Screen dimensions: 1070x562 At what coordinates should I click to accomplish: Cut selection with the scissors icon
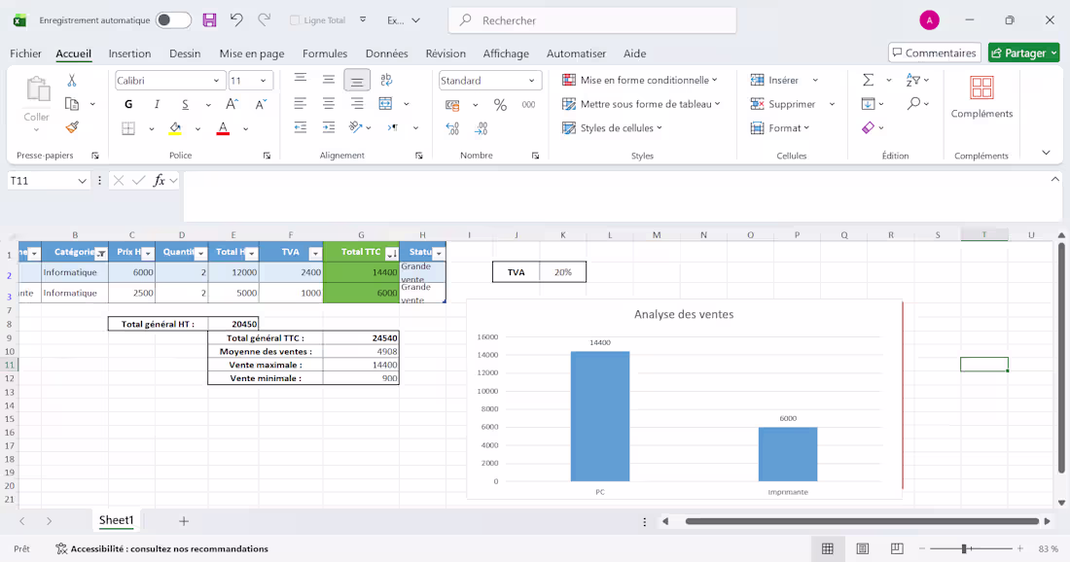pyautogui.click(x=72, y=81)
